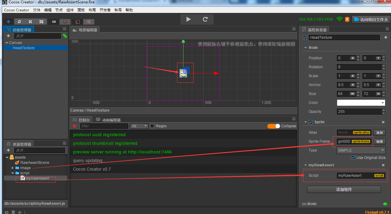The image size is (391, 214).
Task: Click the Atlas 选择 button
Action: [380, 133]
